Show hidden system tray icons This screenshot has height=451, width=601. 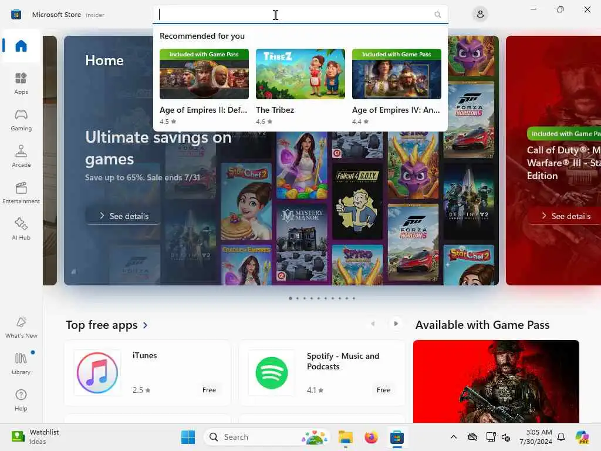click(x=454, y=437)
